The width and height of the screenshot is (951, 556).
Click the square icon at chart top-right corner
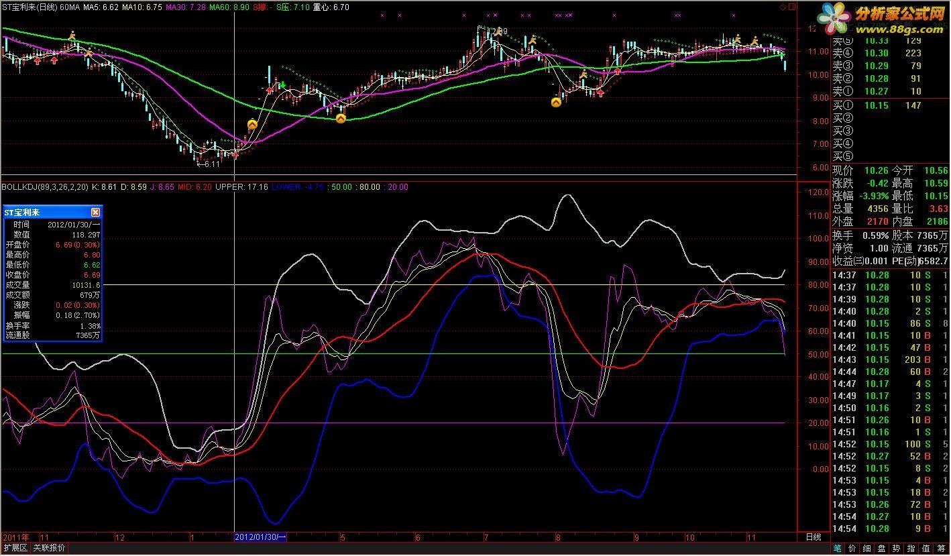(792, 7)
